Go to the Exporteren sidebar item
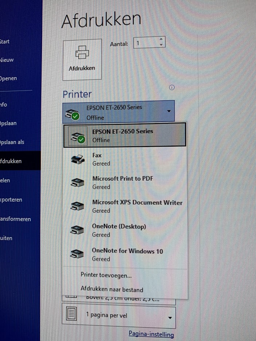 [12, 200]
